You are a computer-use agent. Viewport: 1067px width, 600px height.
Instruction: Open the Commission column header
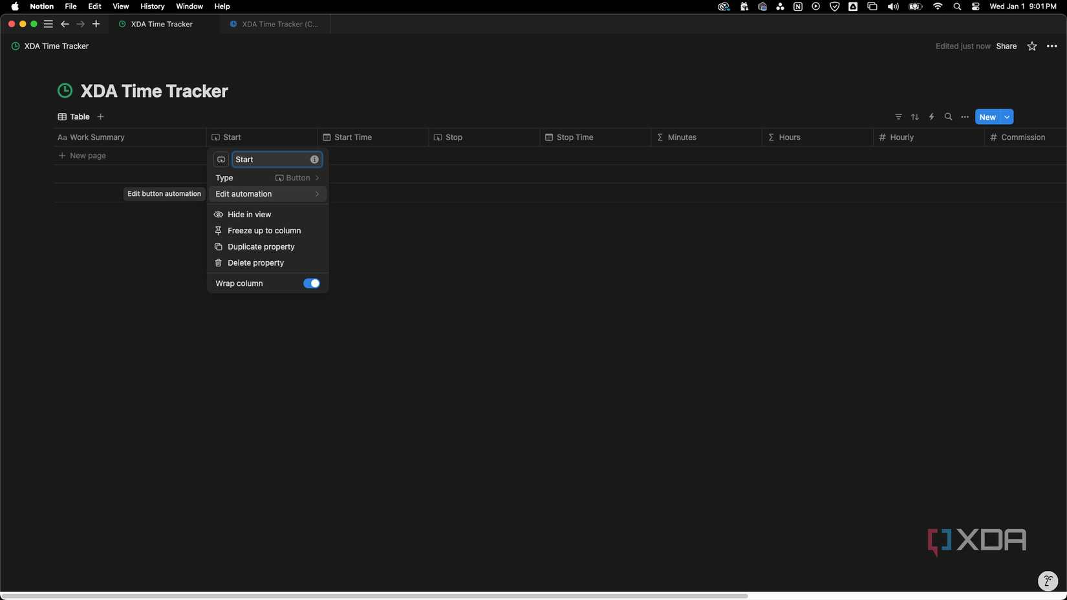coord(1026,137)
